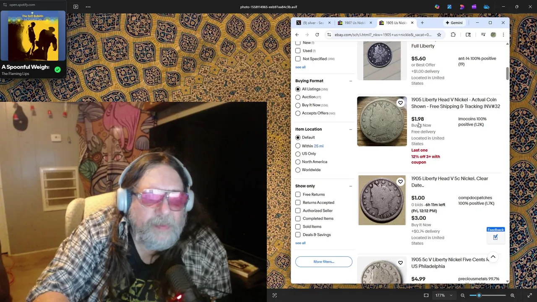Click see all under Show only
537x302 pixels.
point(300,243)
